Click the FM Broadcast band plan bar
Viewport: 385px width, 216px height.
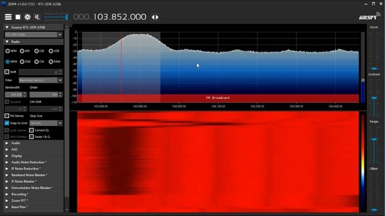point(218,98)
